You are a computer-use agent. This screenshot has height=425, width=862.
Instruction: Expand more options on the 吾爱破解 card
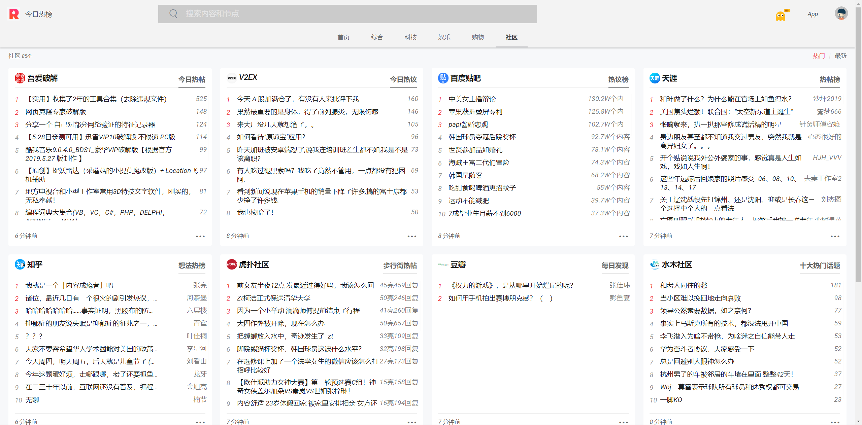200,236
